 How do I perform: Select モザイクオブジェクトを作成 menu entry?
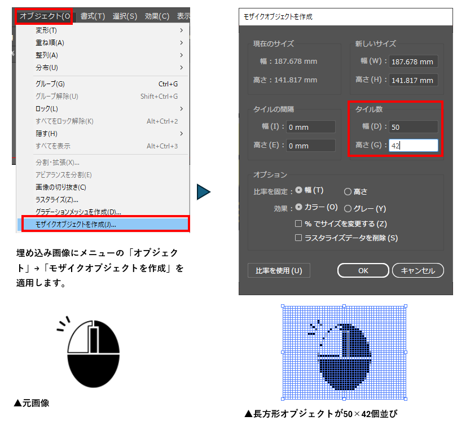tap(105, 224)
